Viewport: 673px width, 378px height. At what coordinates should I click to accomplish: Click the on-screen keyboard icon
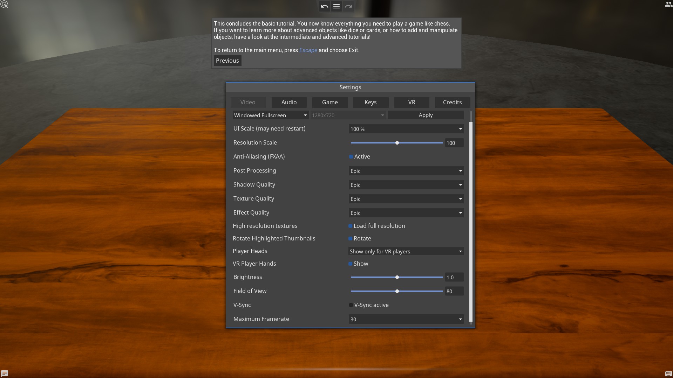pyautogui.click(x=668, y=373)
